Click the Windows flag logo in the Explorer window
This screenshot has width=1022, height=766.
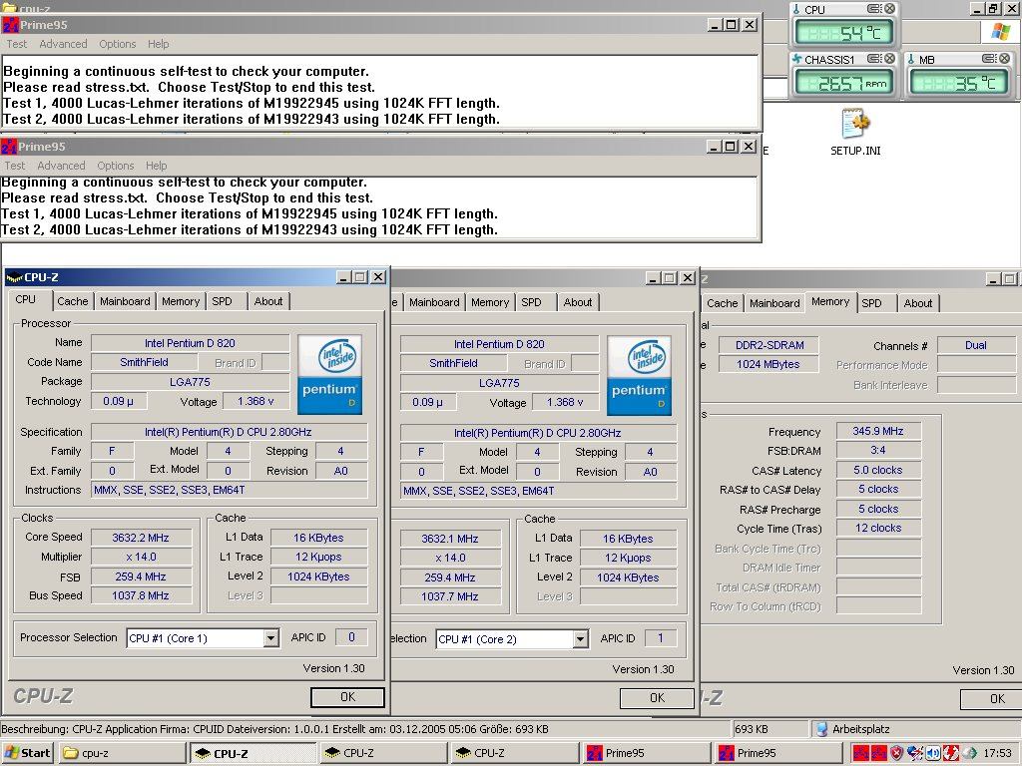tap(1000, 31)
